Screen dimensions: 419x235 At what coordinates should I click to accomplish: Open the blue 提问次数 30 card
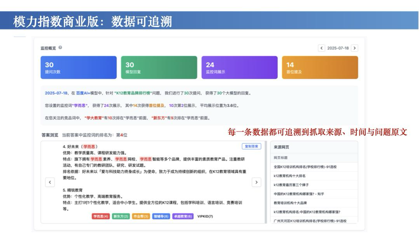pyautogui.click(x=79, y=67)
